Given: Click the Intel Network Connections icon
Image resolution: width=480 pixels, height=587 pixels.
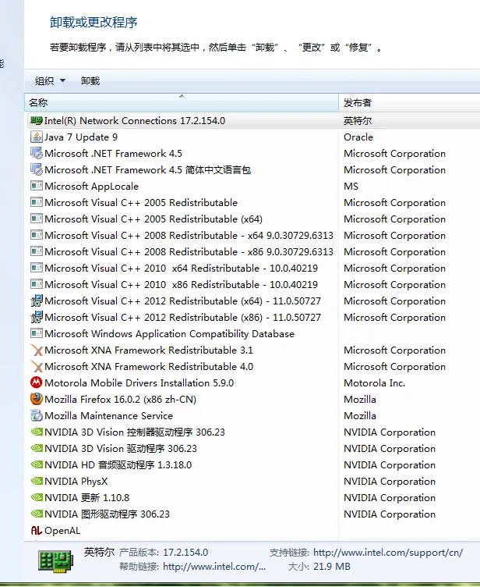Looking at the screenshot, I should [x=37, y=120].
